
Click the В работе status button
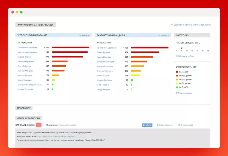147,125
